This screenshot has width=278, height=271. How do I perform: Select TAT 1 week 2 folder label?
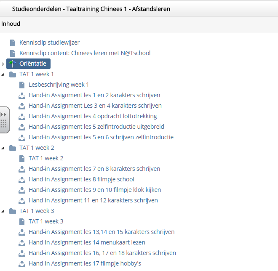pyautogui.click(x=37, y=148)
